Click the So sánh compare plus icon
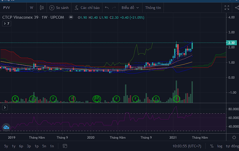Screen dimensions: 239x151 point(52,7)
